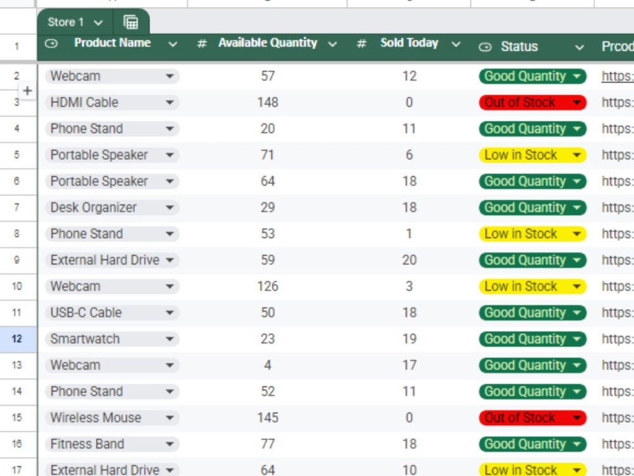Viewport: 634px width, 476px height.
Task: Open the Low in Stock status chip in row 10
Action: (533, 286)
